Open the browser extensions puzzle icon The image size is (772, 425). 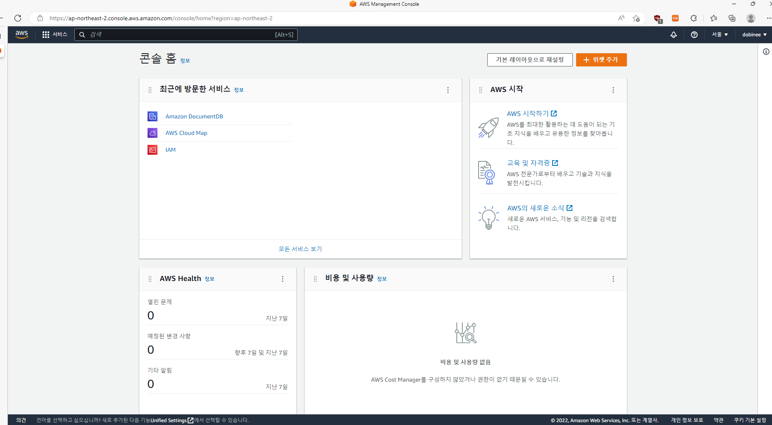694,18
